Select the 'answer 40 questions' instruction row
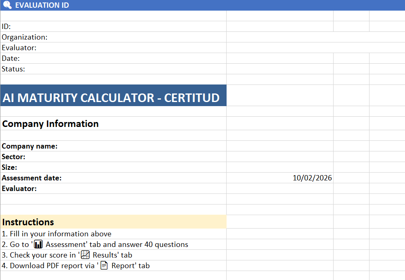 click(x=113, y=244)
